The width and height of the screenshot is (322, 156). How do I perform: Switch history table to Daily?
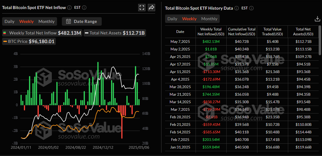coord(172,19)
